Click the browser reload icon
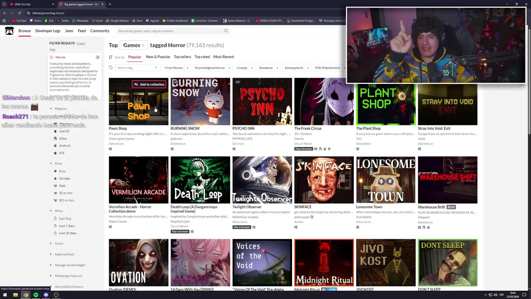Image resolution: width=531 pixels, height=299 pixels. pyautogui.click(x=19, y=13)
